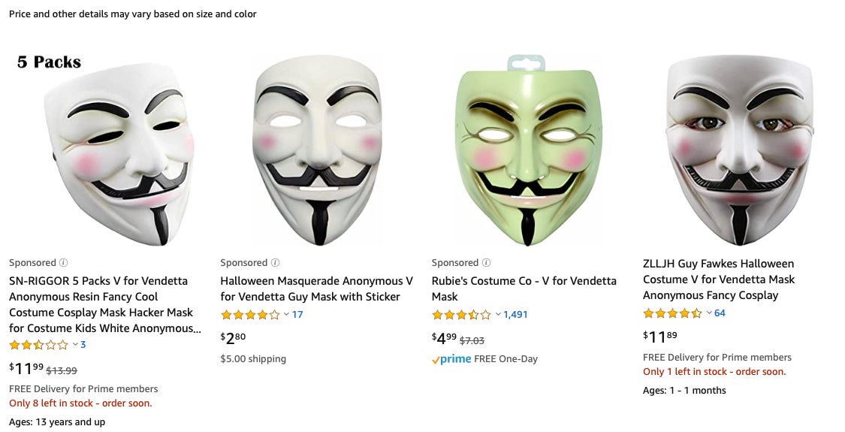Click the Sponsored info icon on Rubie's listing

pyautogui.click(x=486, y=263)
